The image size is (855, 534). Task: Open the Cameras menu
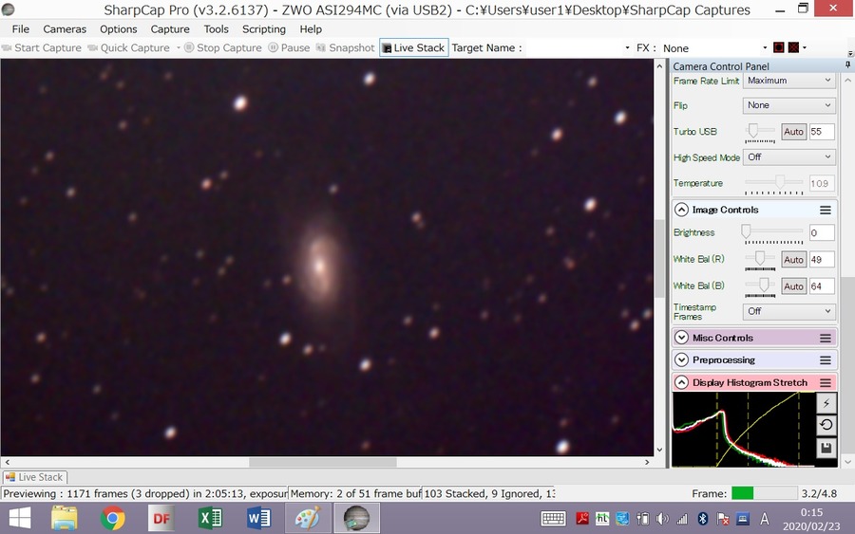[x=65, y=28]
